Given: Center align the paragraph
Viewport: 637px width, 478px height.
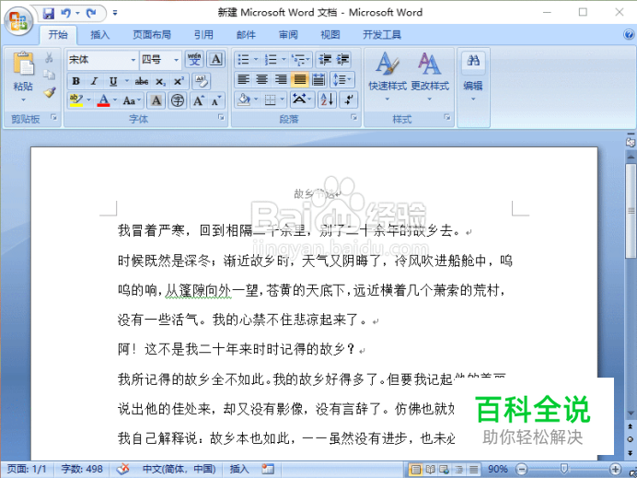Looking at the screenshot, I should pyautogui.click(x=262, y=79).
